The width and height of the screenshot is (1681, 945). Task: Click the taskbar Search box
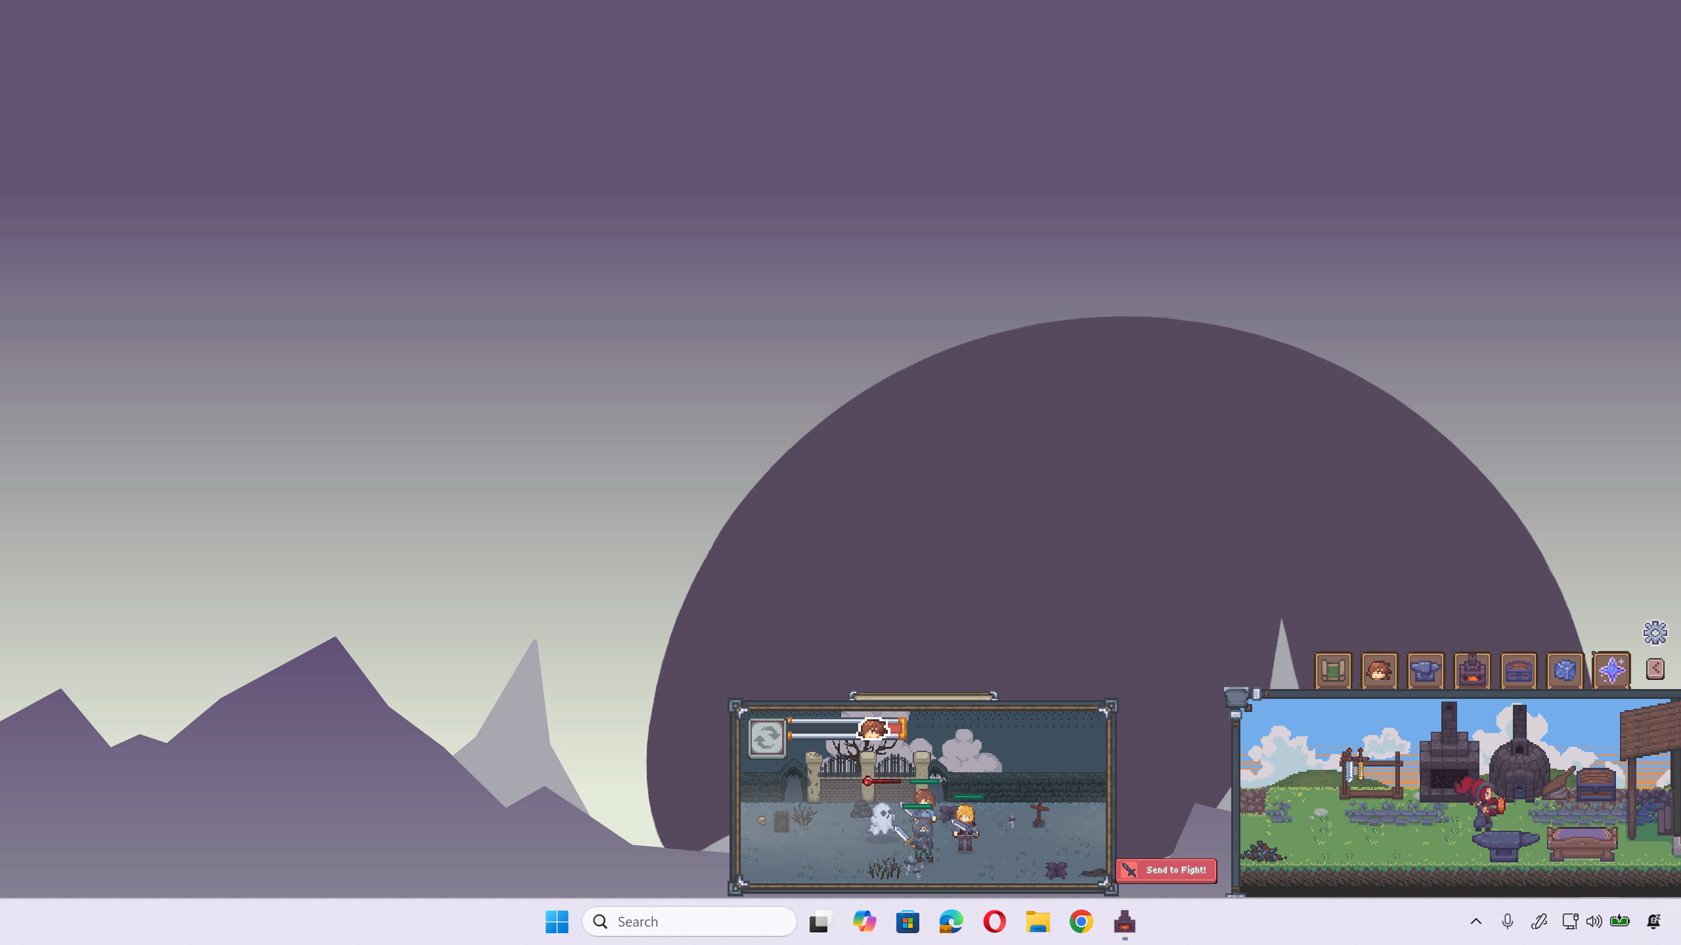pyautogui.click(x=689, y=922)
